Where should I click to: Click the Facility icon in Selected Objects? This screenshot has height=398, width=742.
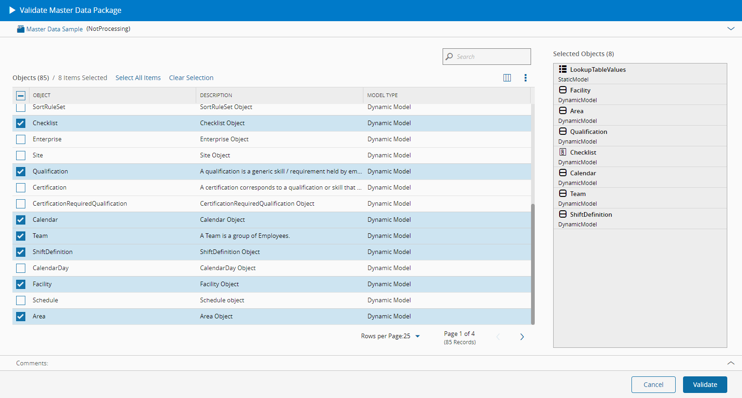(563, 90)
